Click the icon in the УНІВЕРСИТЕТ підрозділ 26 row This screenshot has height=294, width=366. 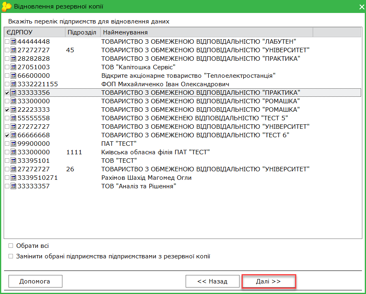[13, 169]
